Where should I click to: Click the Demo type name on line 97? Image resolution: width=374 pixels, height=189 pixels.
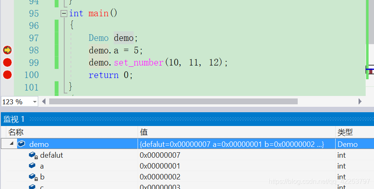(98, 38)
